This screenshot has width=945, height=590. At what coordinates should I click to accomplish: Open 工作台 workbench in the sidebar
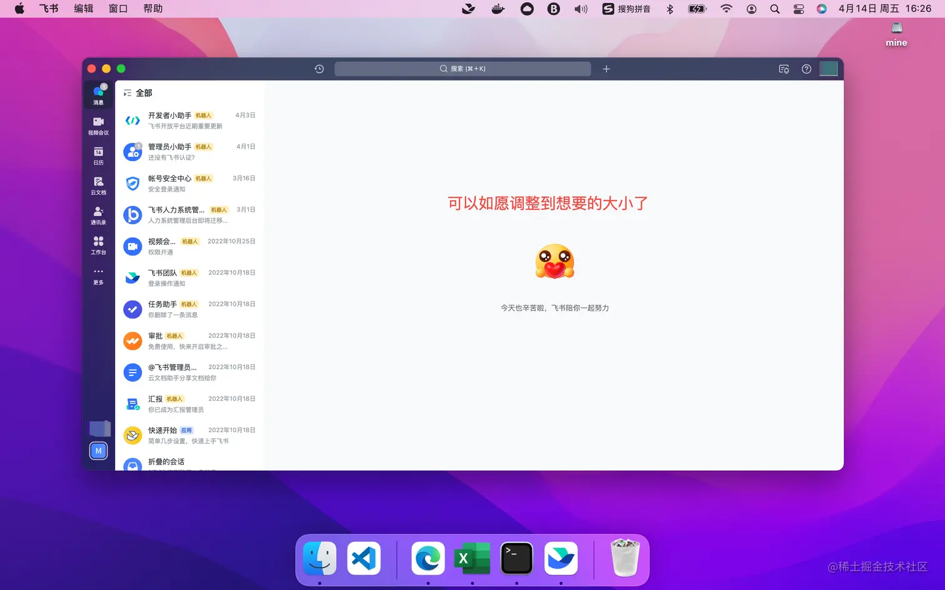pos(98,245)
